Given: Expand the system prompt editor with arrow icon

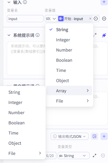Looking at the screenshot, I should [x=95, y=35].
